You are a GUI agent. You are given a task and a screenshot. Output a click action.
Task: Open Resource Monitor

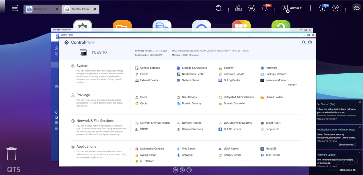click(273, 80)
